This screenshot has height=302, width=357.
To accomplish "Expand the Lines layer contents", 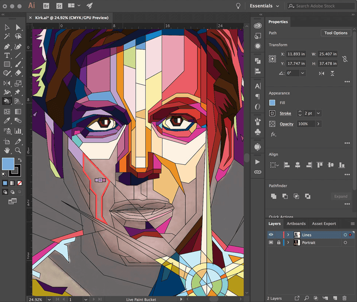I will coord(288,235).
